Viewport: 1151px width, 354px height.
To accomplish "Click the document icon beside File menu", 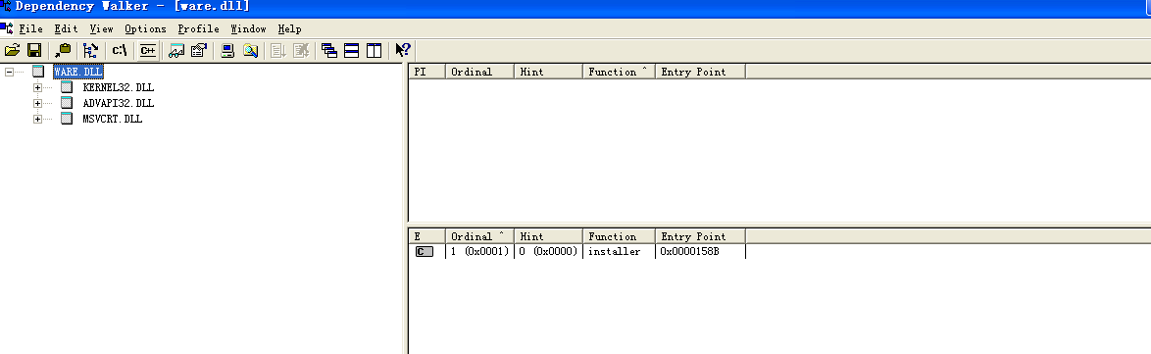I will (7, 28).
